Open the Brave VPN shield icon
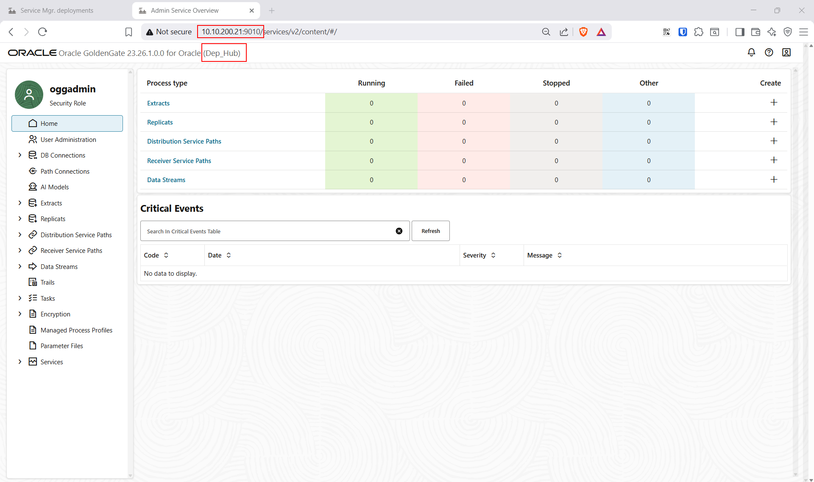This screenshot has height=482, width=814. [x=788, y=32]
